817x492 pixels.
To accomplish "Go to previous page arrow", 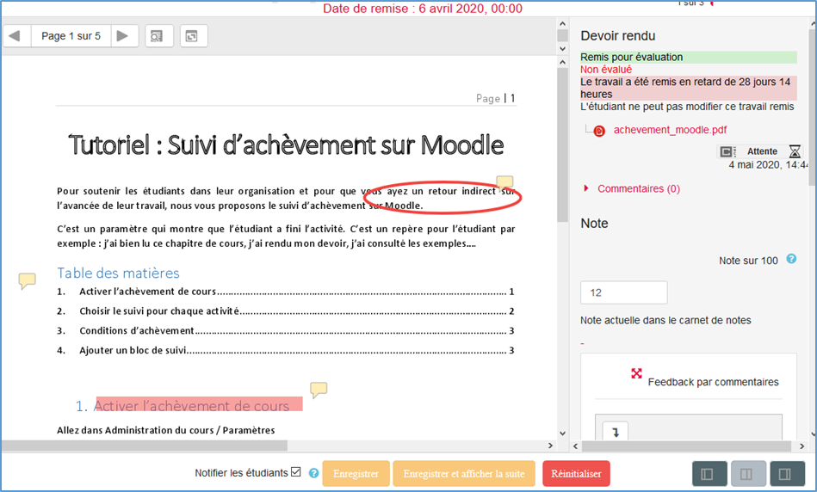I will coord(15,36).
